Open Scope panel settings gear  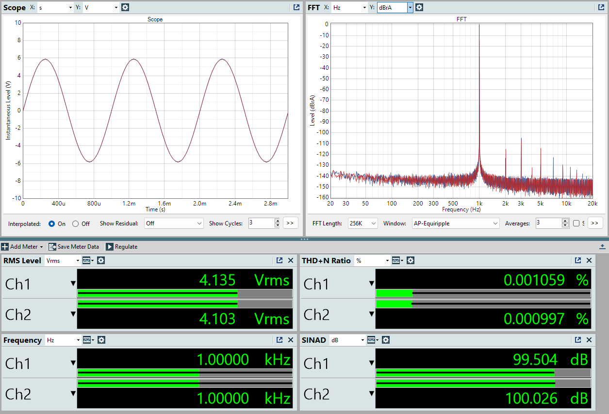click(x=125, y=7)
